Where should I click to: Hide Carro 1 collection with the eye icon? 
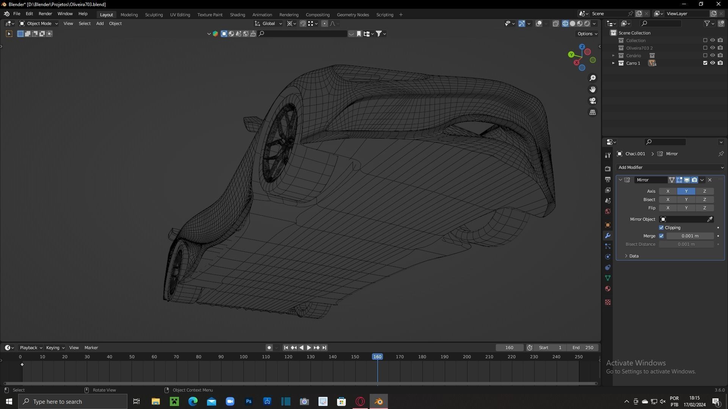712,63
